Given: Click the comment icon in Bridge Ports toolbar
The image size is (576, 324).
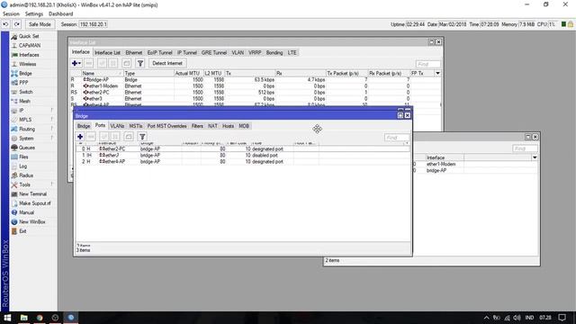Looking at the screenshot, I should 128,137.
